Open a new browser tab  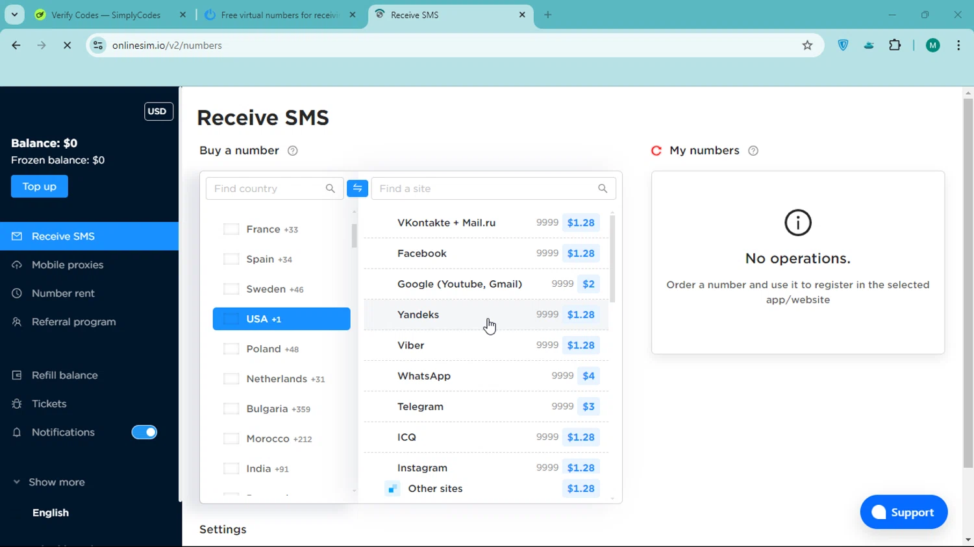(548, 14)
